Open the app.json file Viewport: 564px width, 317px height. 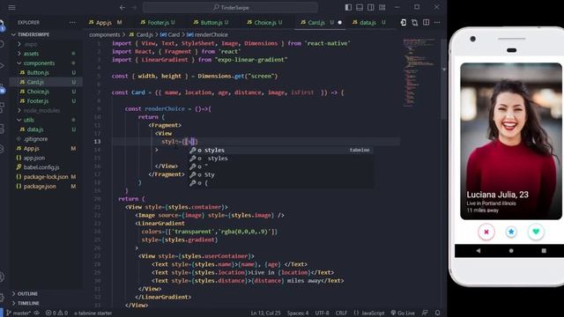coord(34,158)
